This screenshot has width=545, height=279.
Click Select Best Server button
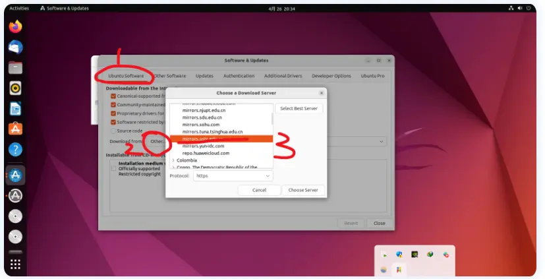[299, 109]
